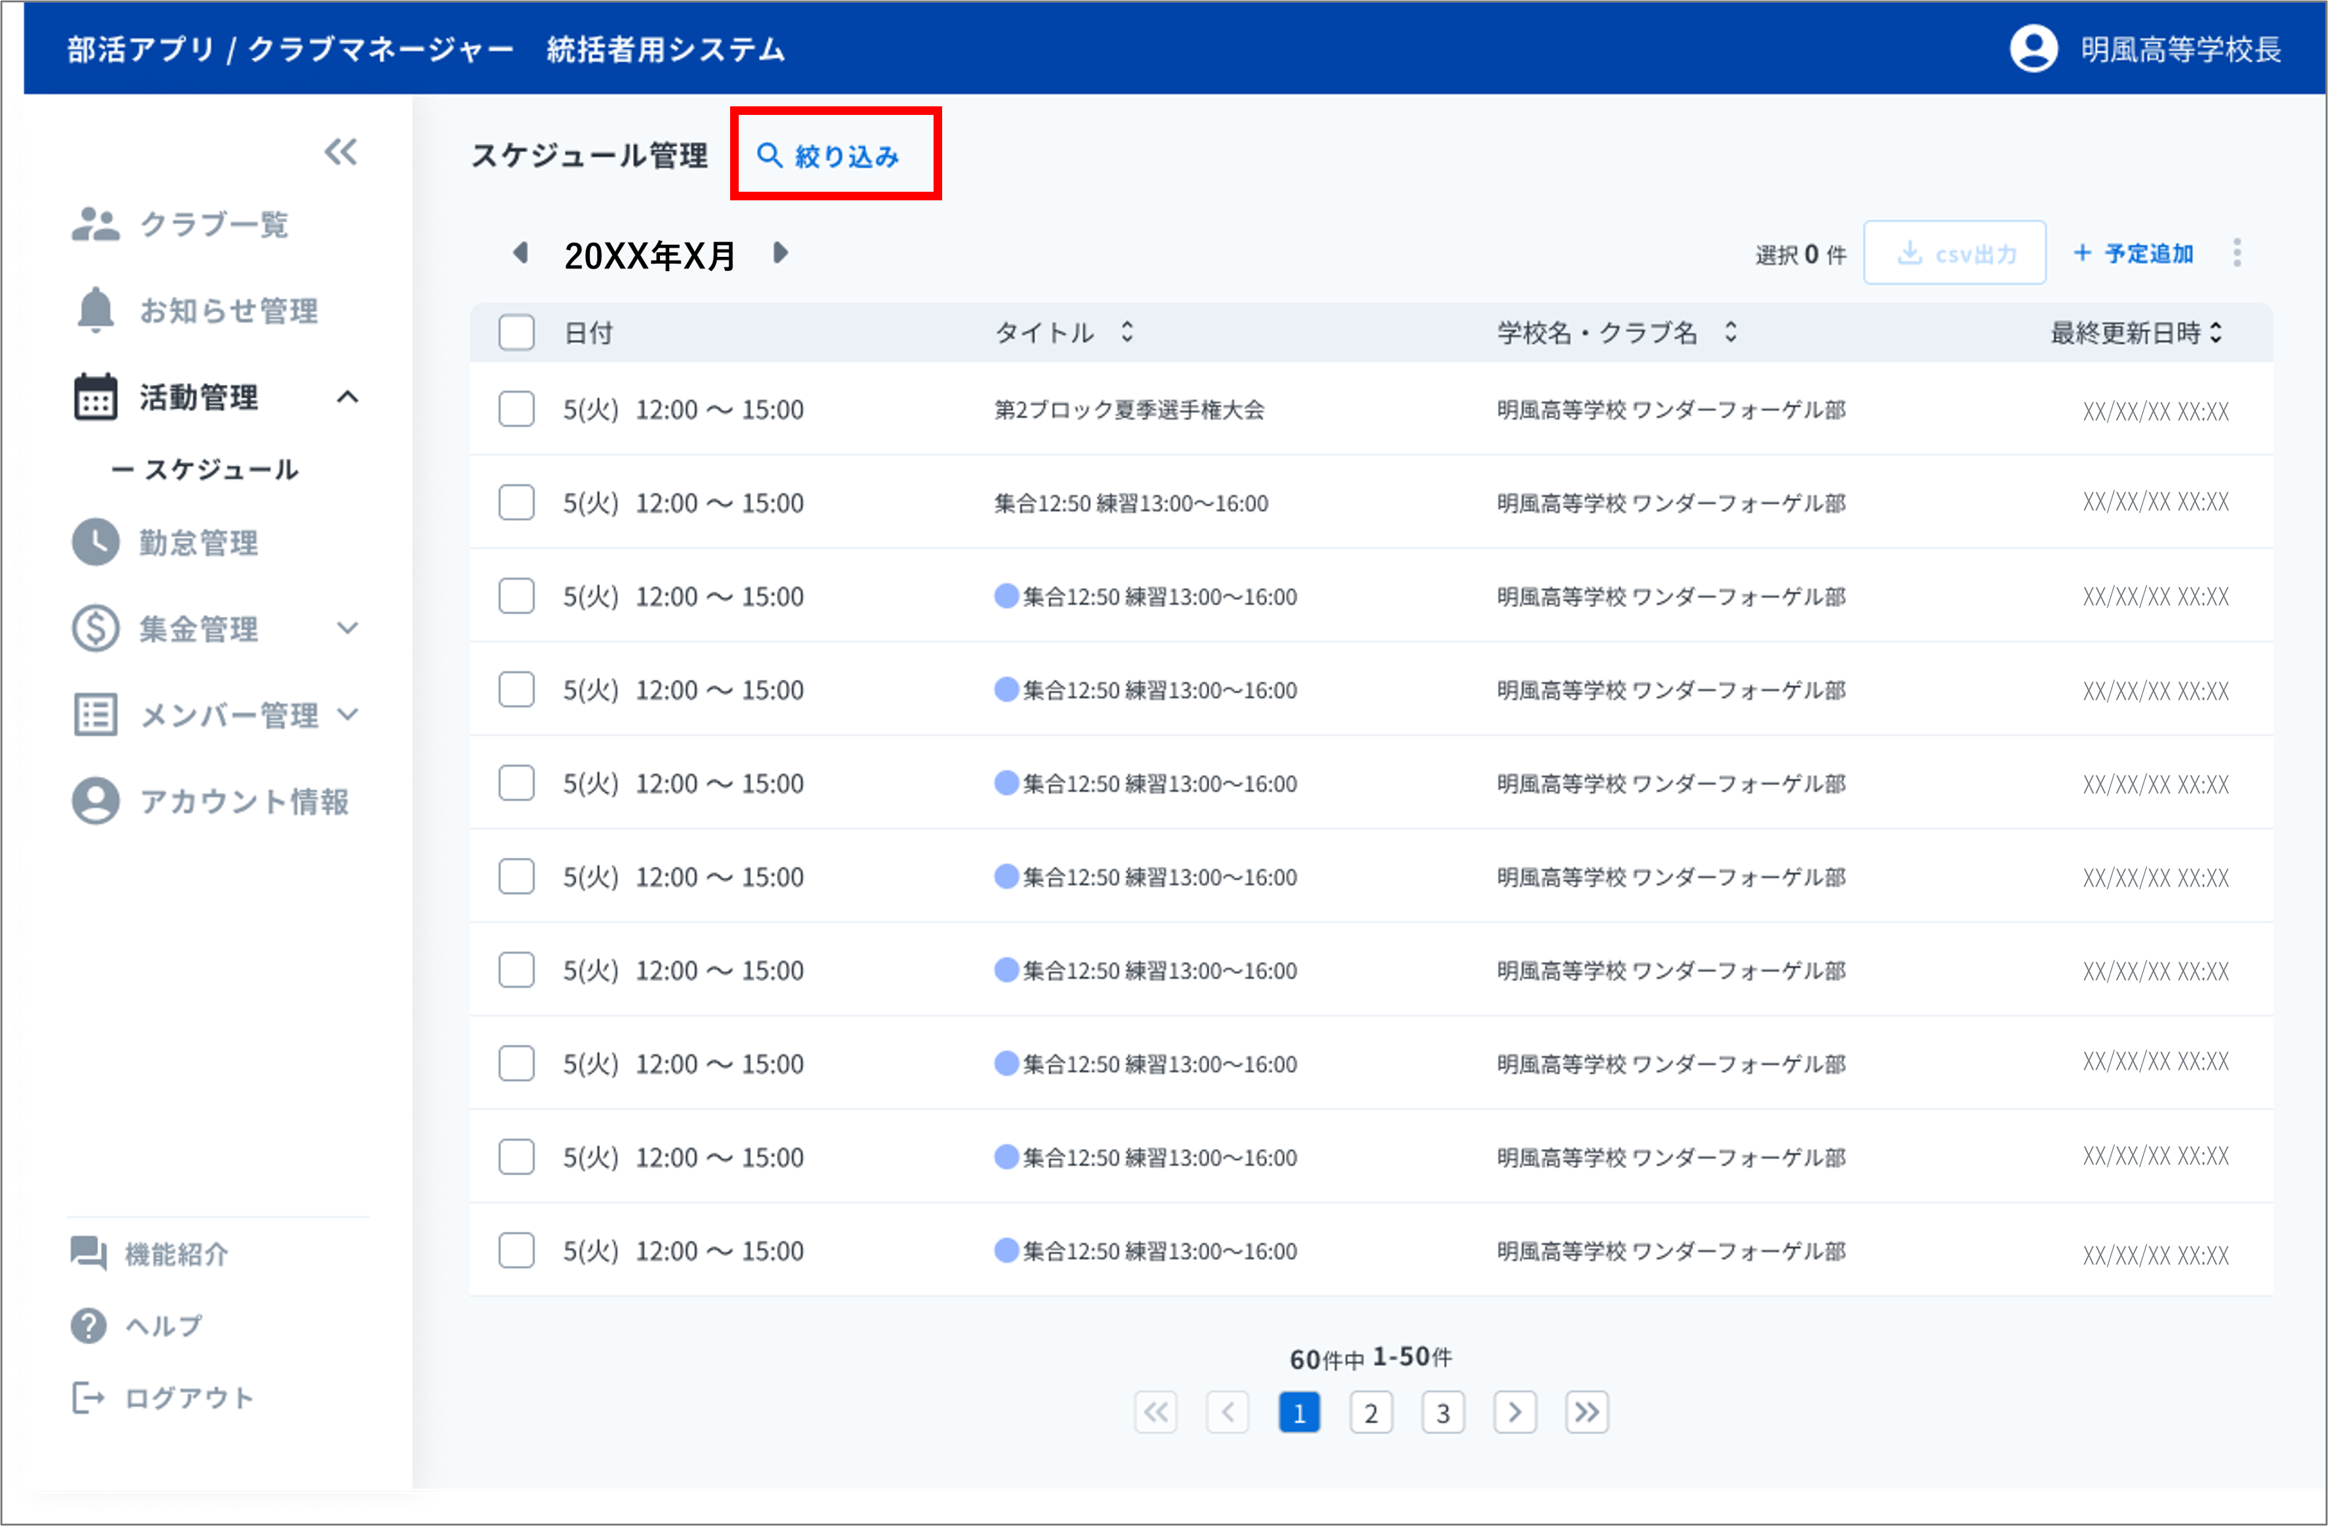The image size is (2328, 1526).
Task: Select the checkbox on the last schedule row
Action: [x=516, y=1250]
